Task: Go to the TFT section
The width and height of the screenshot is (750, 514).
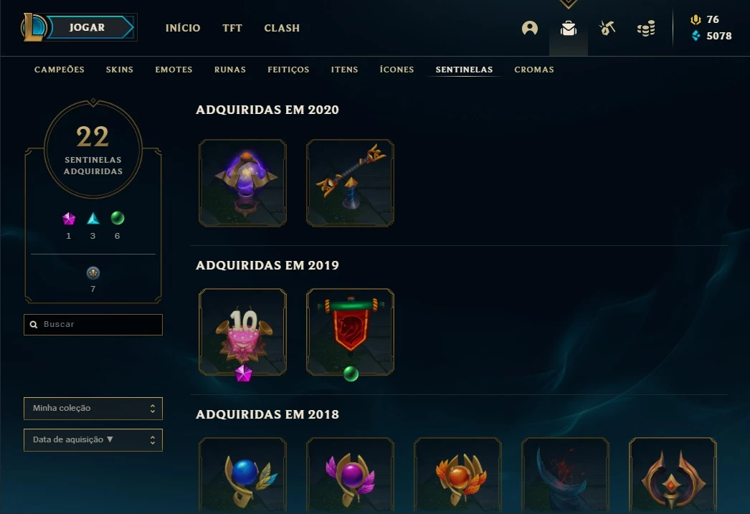Action: (x=232, y=28)
